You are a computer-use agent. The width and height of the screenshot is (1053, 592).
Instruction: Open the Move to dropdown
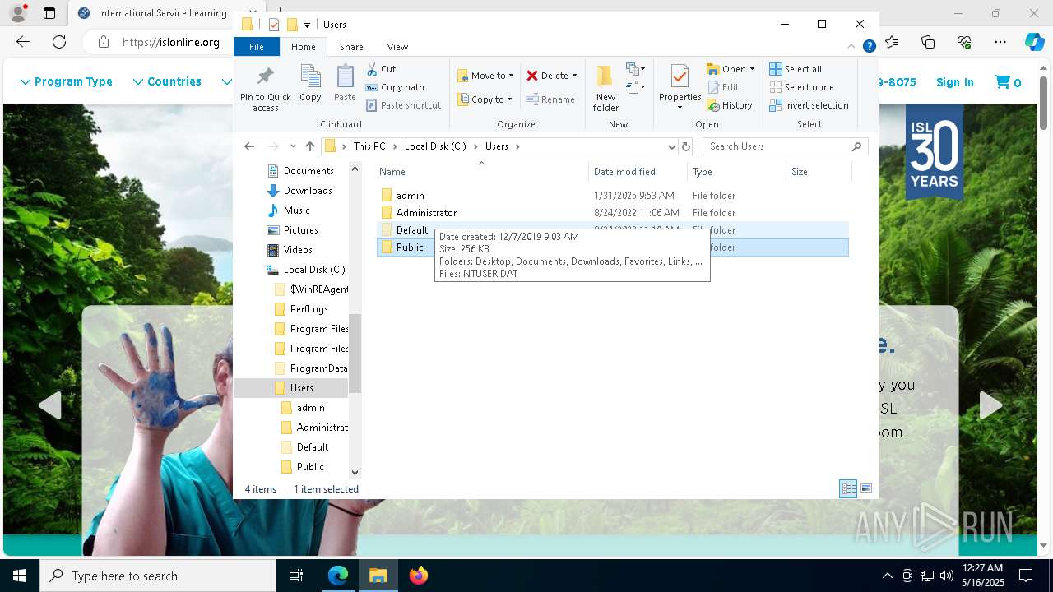click(485, 76)
